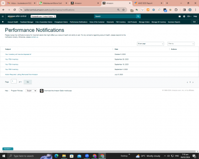Open the store and marketplace selector

(x=43, y=16)
